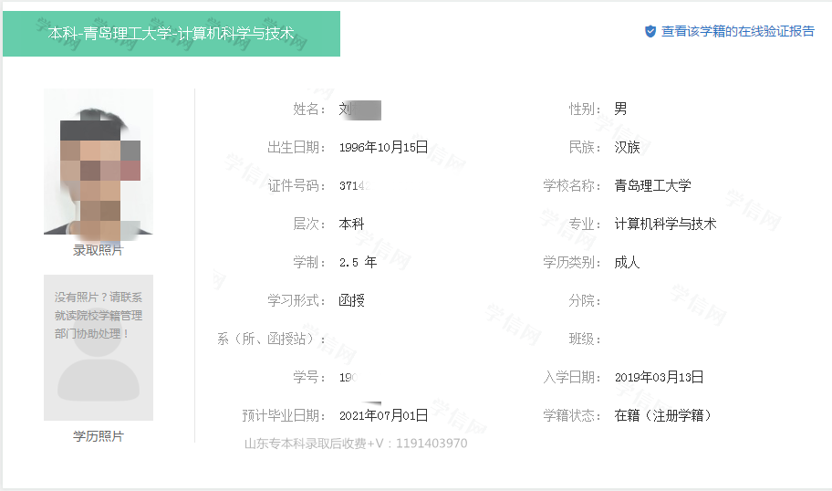This screenshot has height=491, width=832.
Task: Click the 预计毕业日期 field label
Action: point(284,415)
